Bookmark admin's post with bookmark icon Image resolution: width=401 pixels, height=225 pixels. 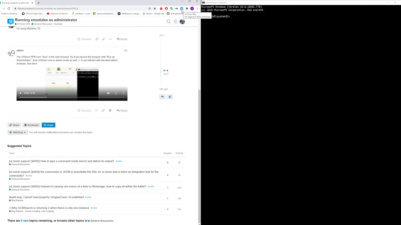tap(110, 111)
